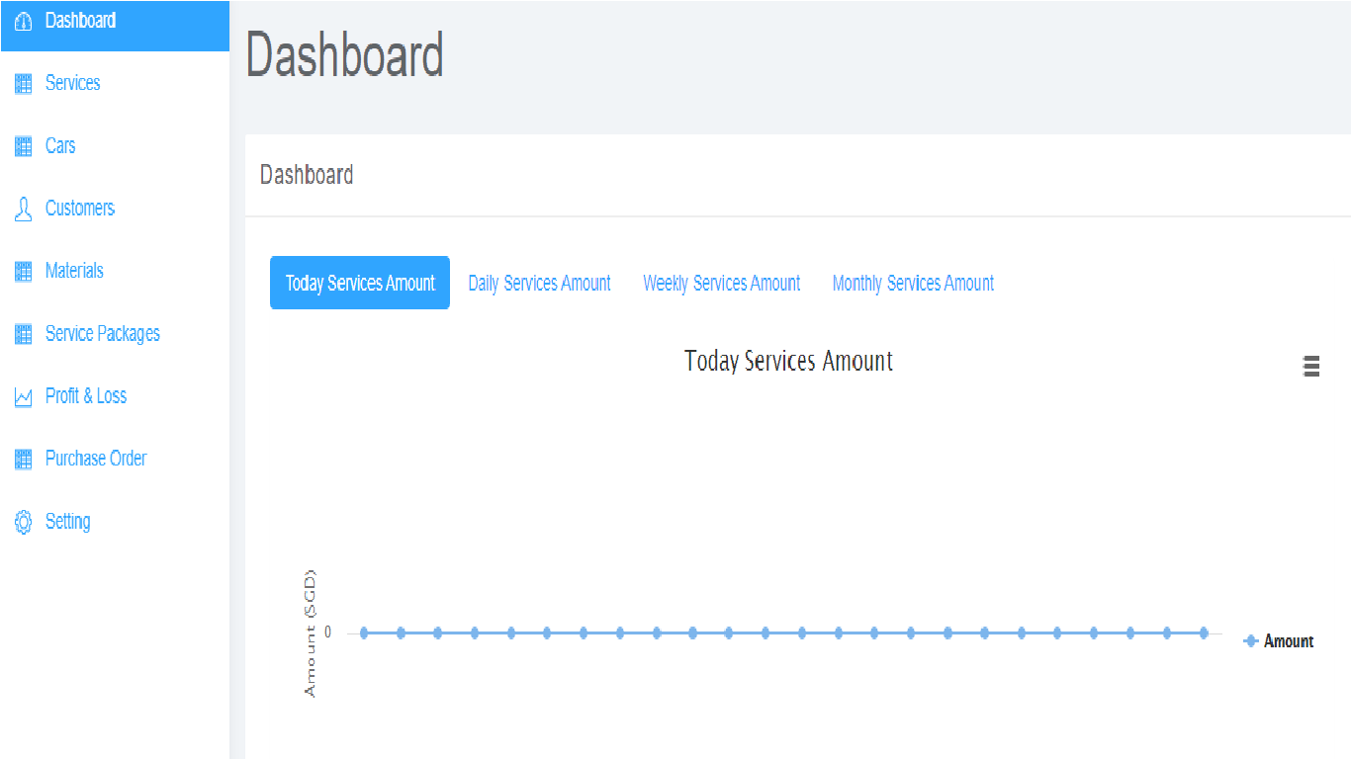Screen dimensions: 1351x759
Task: Click the Dashboard gauge icon in sidebar
Action: tap(24, 21)
